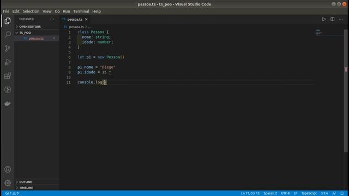Click Ln 11, Col 13 in status bar
Screen dimensions: 349x196
(x=250, y=193)
